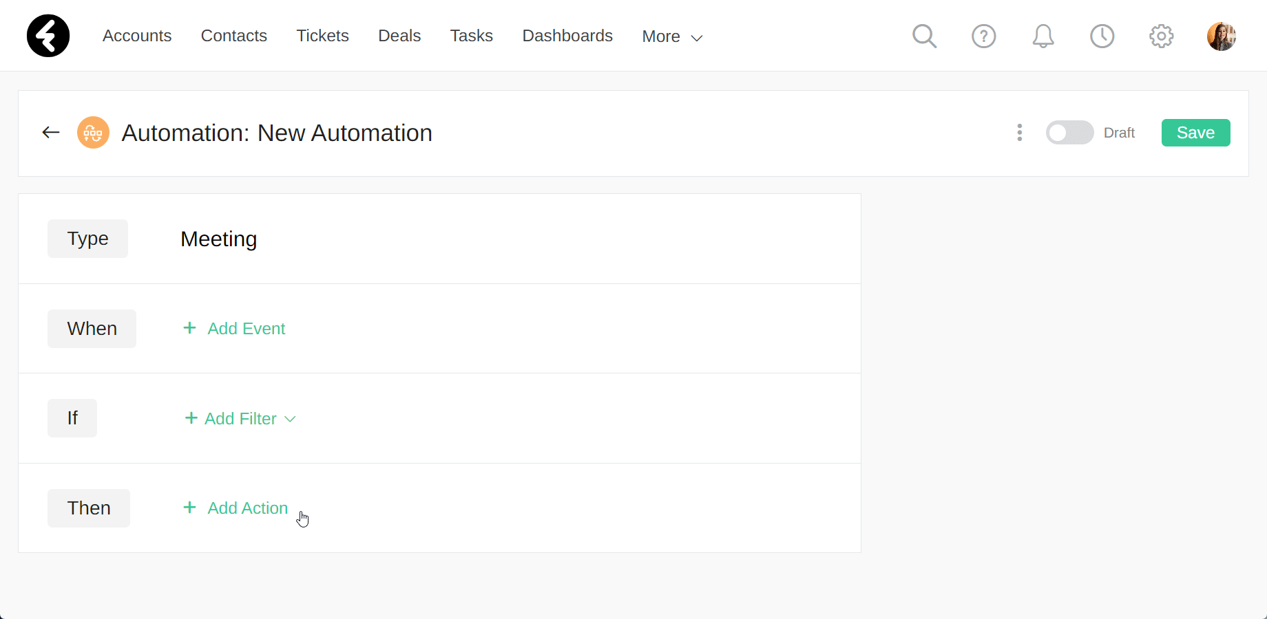Open the help question mark icon
The width and height of the screenshot is (1267, 619).
[x=983, y=36]
